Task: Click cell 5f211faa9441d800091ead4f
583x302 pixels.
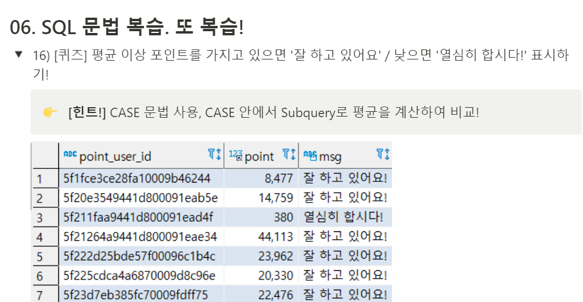Action: [141, 217]
